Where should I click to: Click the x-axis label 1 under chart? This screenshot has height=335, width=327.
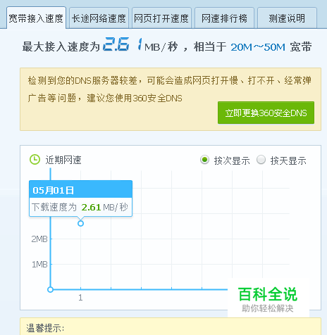click(80, 298)
